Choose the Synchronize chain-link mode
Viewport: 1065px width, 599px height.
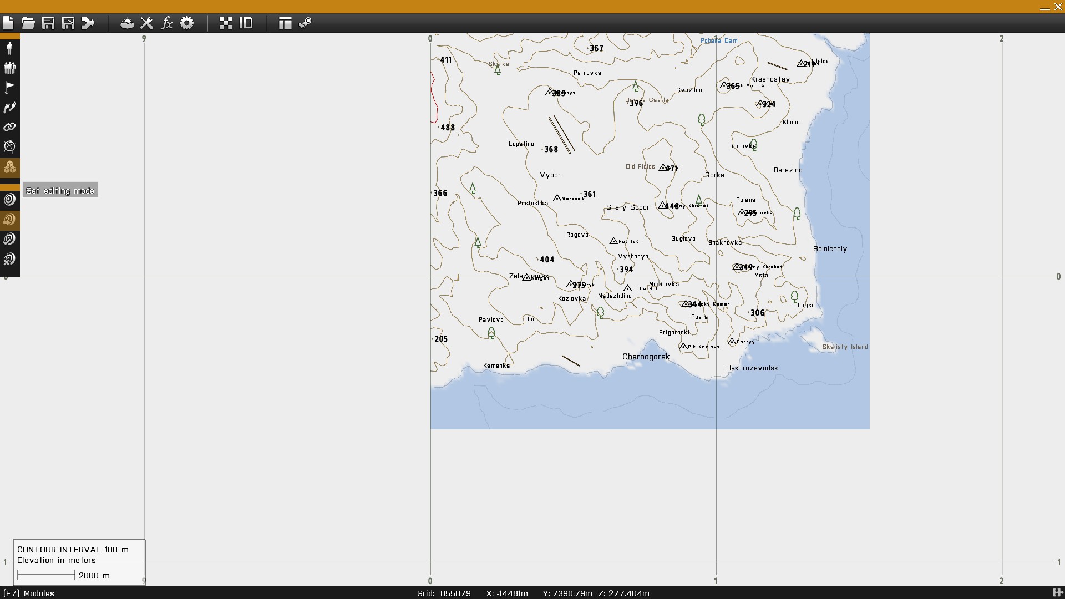click(x=9, y=127)
